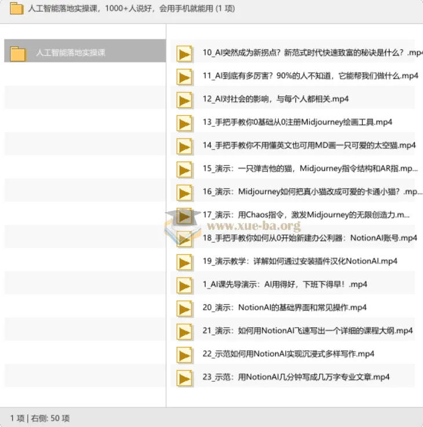Viewport: 423px width, 427px height.
Task: Select file name 12_AI对社会的影响，与每个人都相关.mp4
Action: coord(276,99)
